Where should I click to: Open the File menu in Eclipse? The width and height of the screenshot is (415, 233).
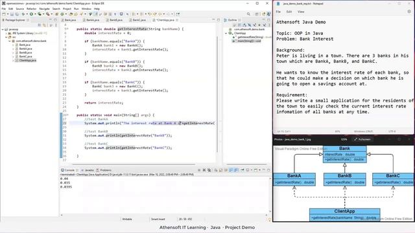(4, 8)
